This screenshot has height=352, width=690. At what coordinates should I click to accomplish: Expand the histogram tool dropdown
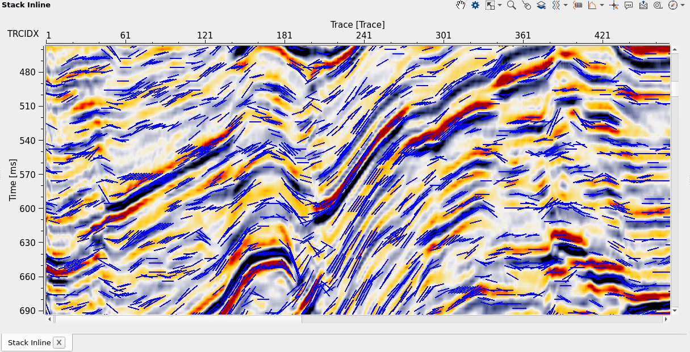point(602,6)
